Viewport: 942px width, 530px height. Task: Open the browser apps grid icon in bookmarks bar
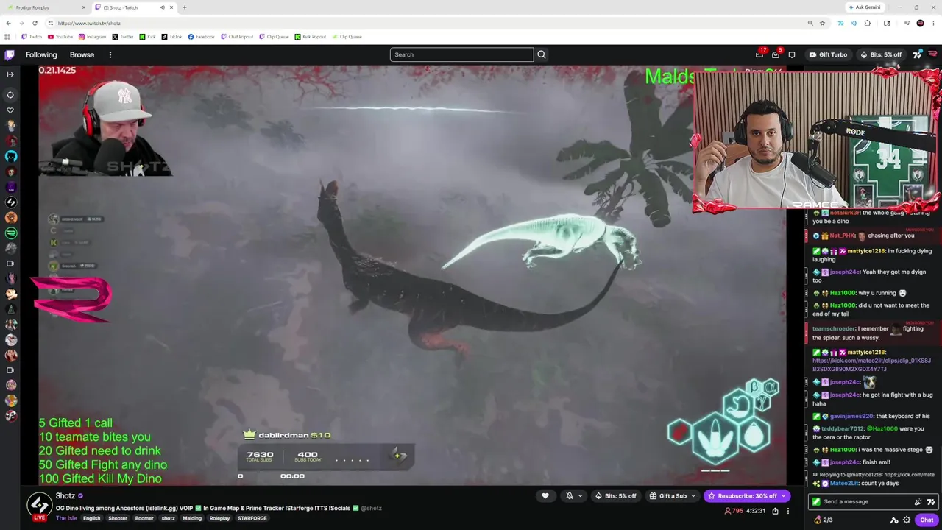pyautogui.click(x=8, y=37)
